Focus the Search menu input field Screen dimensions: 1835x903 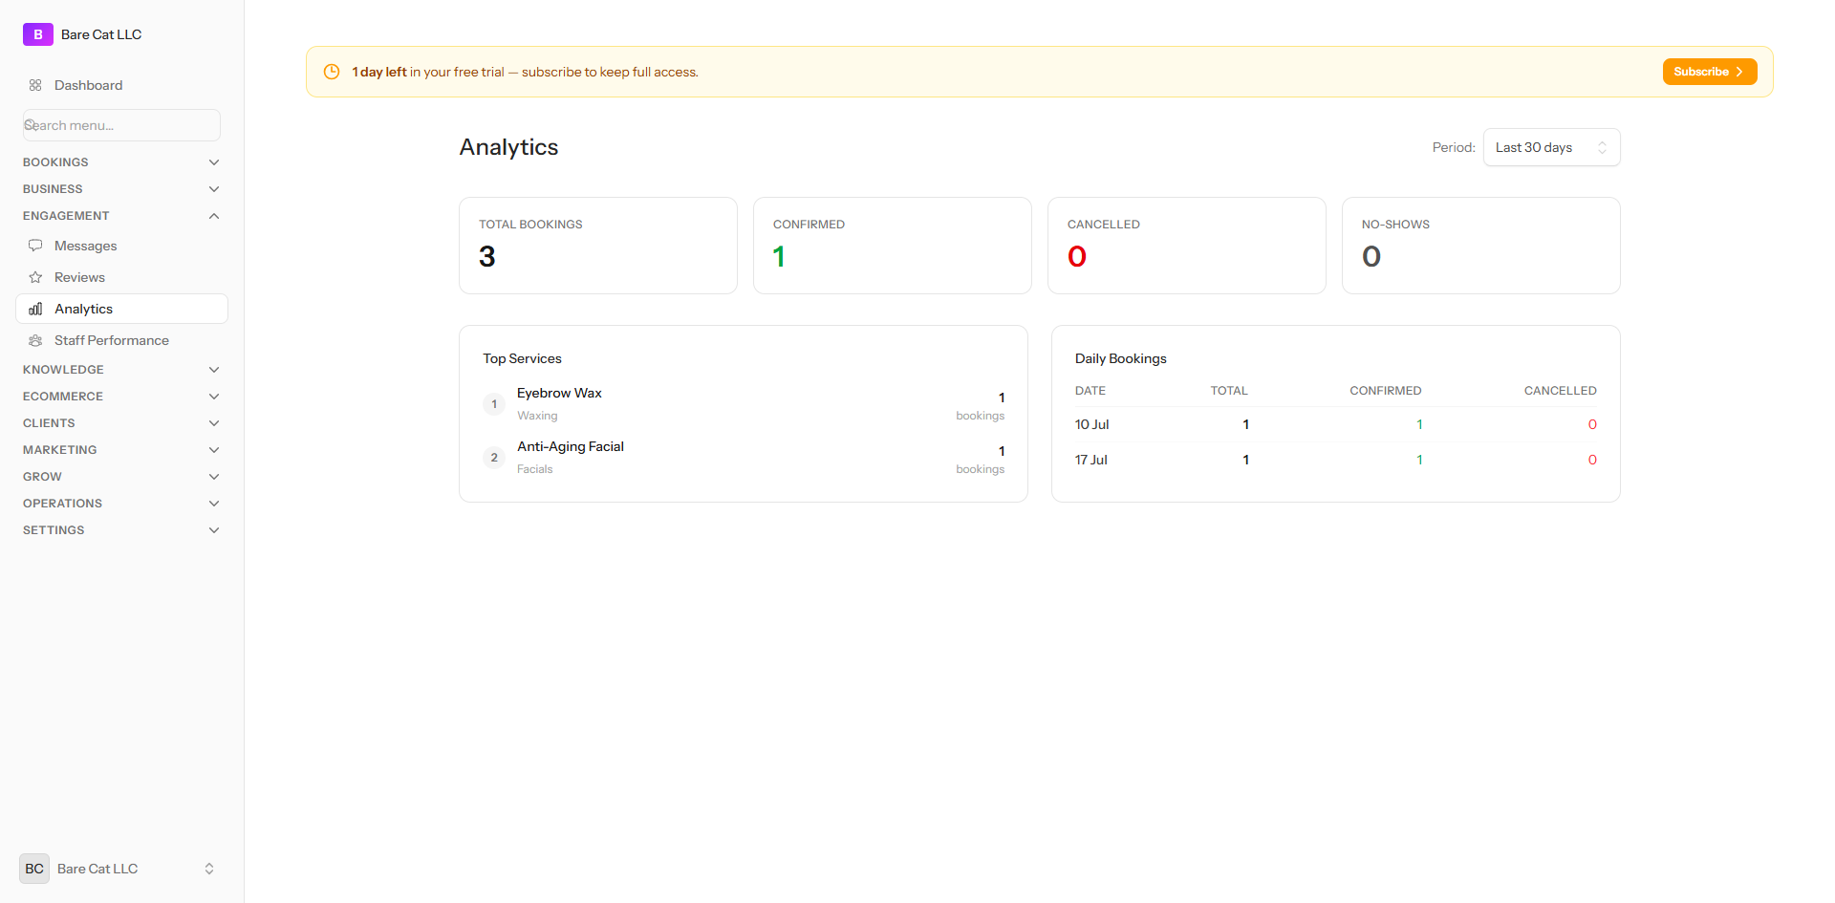click(121, 125)
